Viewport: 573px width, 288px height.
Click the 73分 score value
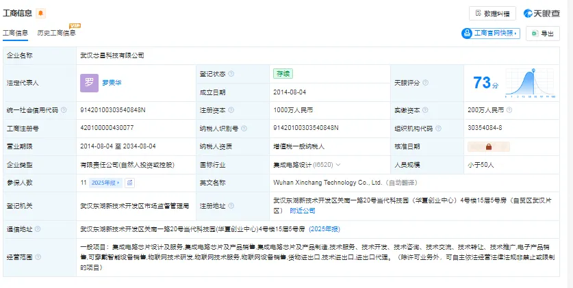485,83
